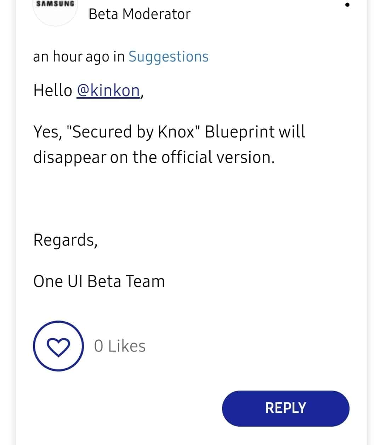
Task: Show who liked via 0 Likes
Action: click(x=120, y=346)
